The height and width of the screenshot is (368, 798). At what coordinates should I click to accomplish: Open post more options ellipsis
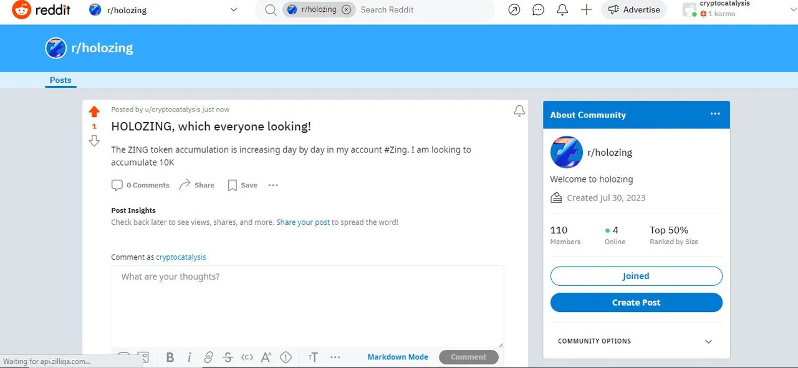[x=273, y=185]
